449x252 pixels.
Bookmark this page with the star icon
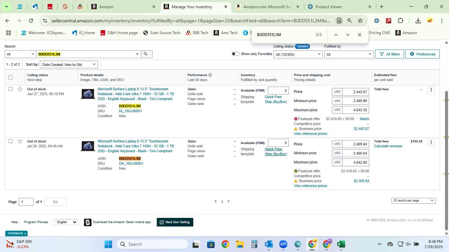click(x=360, y=21)
